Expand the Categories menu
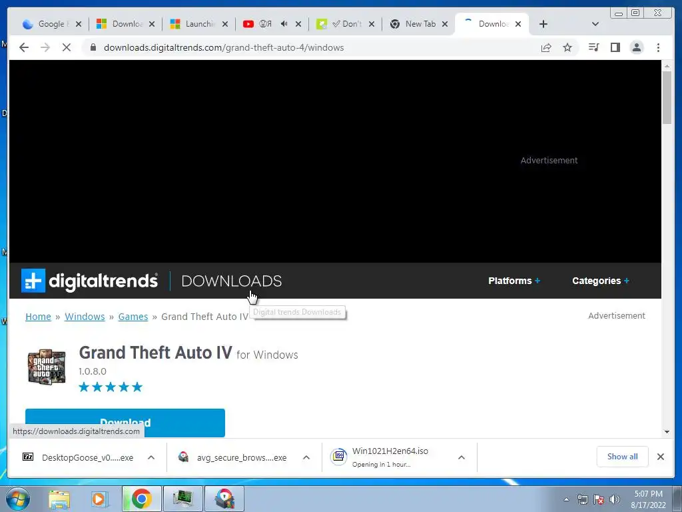682x512 pixels. pos(601,281)
